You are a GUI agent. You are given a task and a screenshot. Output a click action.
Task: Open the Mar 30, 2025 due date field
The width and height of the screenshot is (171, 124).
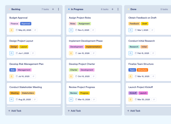[142, 100]
